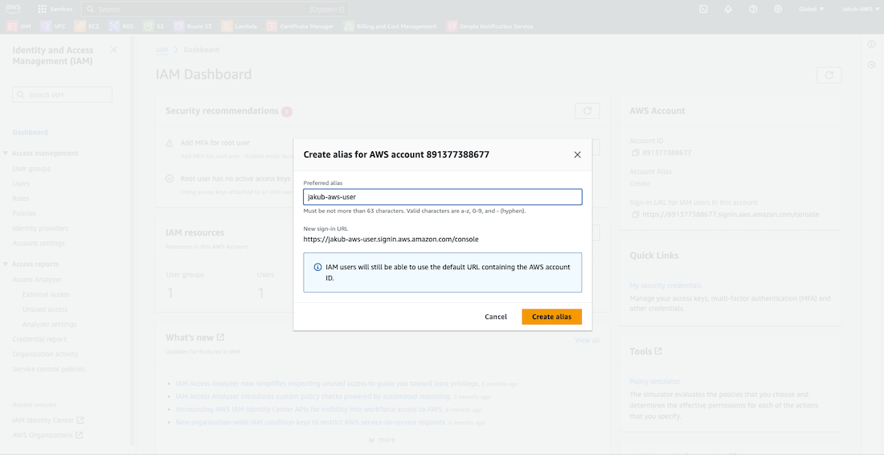
Task: Open RDS shortcut in favorites bar
Action: [121, 27]
